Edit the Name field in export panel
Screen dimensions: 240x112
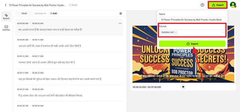192,20
